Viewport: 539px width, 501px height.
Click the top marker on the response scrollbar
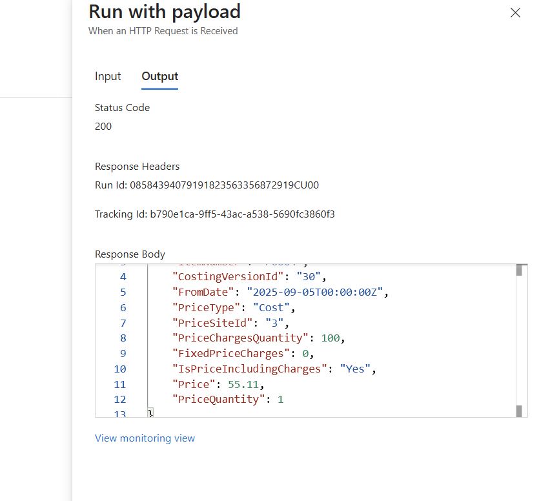518,270
